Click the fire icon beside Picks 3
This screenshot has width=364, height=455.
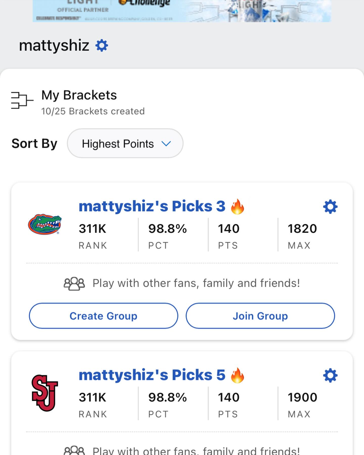click(237, 207)
